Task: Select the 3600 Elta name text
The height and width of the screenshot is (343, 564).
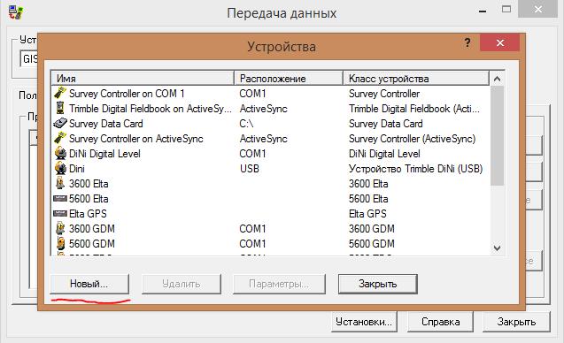Action: click(89, 184)
